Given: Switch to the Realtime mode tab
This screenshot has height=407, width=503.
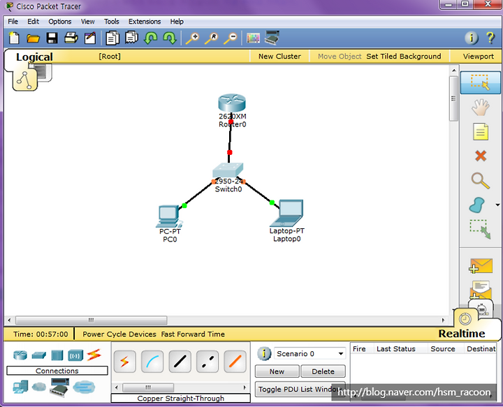Looking at the screenshot, I should coord(461,334).
